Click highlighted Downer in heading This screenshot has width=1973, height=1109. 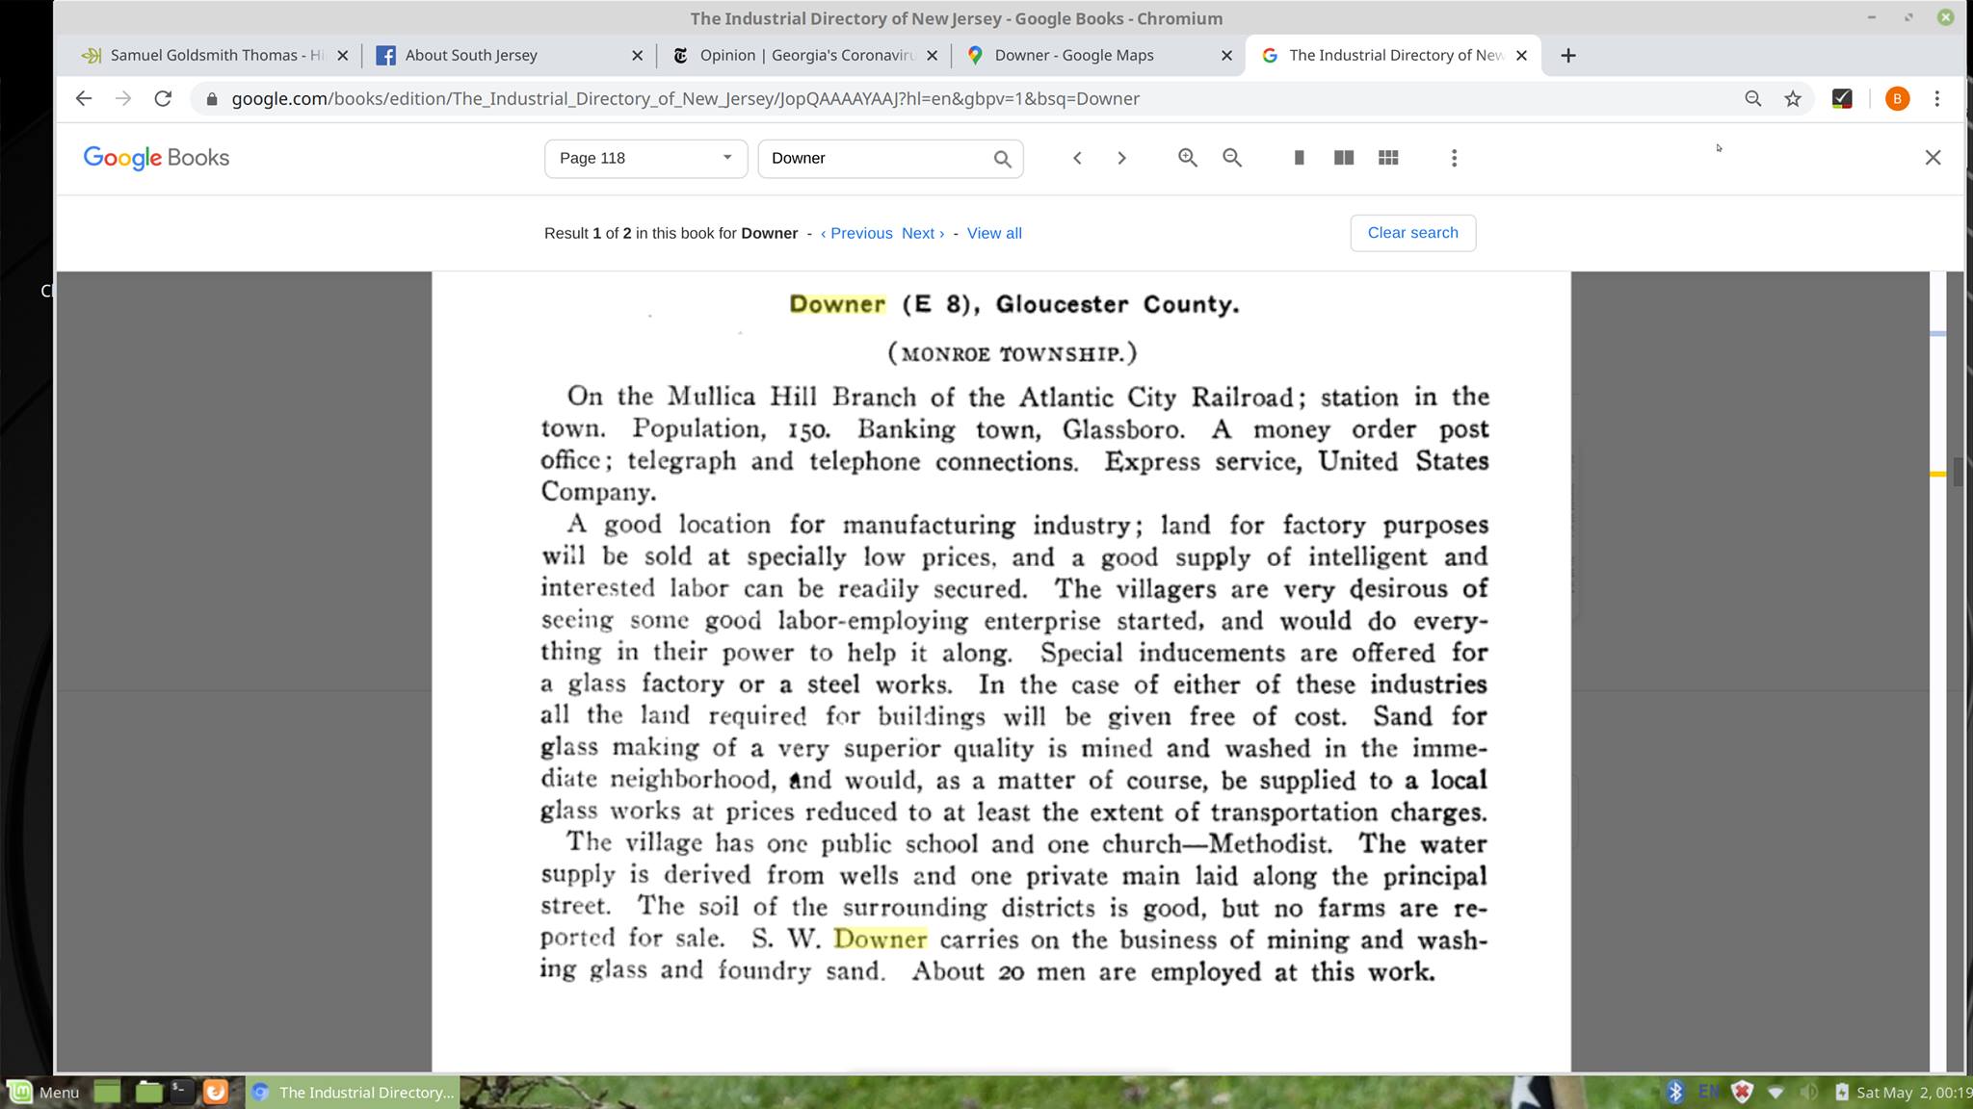[837, 304]
